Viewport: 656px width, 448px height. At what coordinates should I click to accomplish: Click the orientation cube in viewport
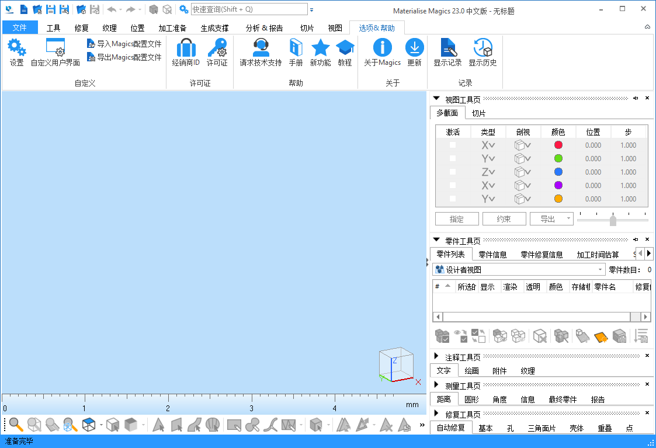tap(396, 364)
